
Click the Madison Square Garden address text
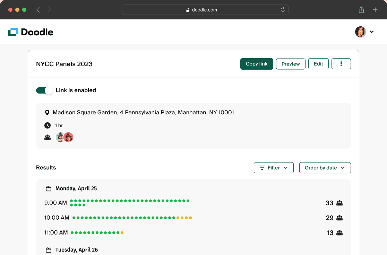[143, 113]
